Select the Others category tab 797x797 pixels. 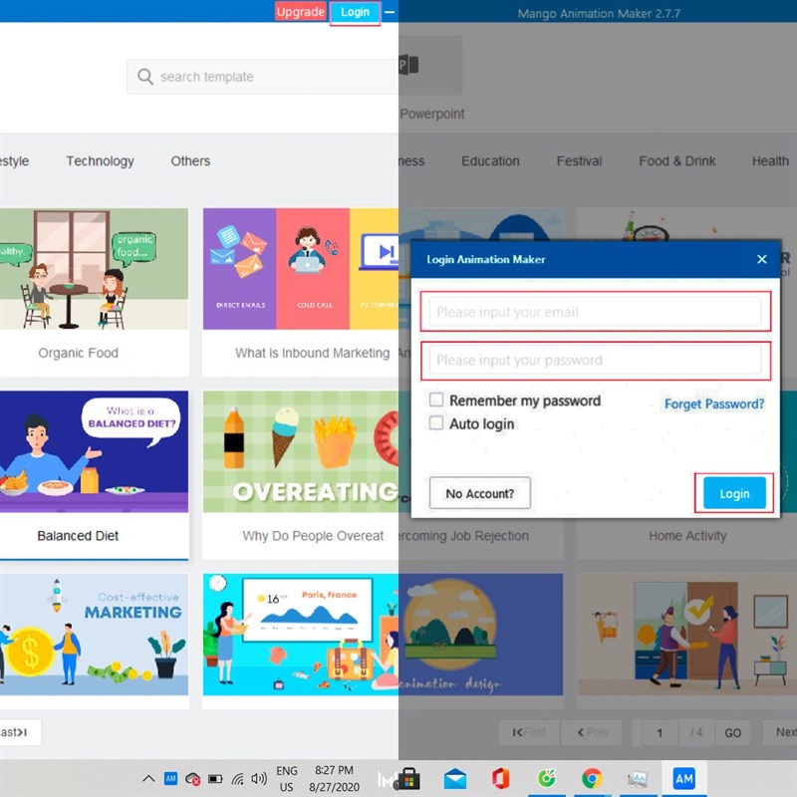pos(190,161)
